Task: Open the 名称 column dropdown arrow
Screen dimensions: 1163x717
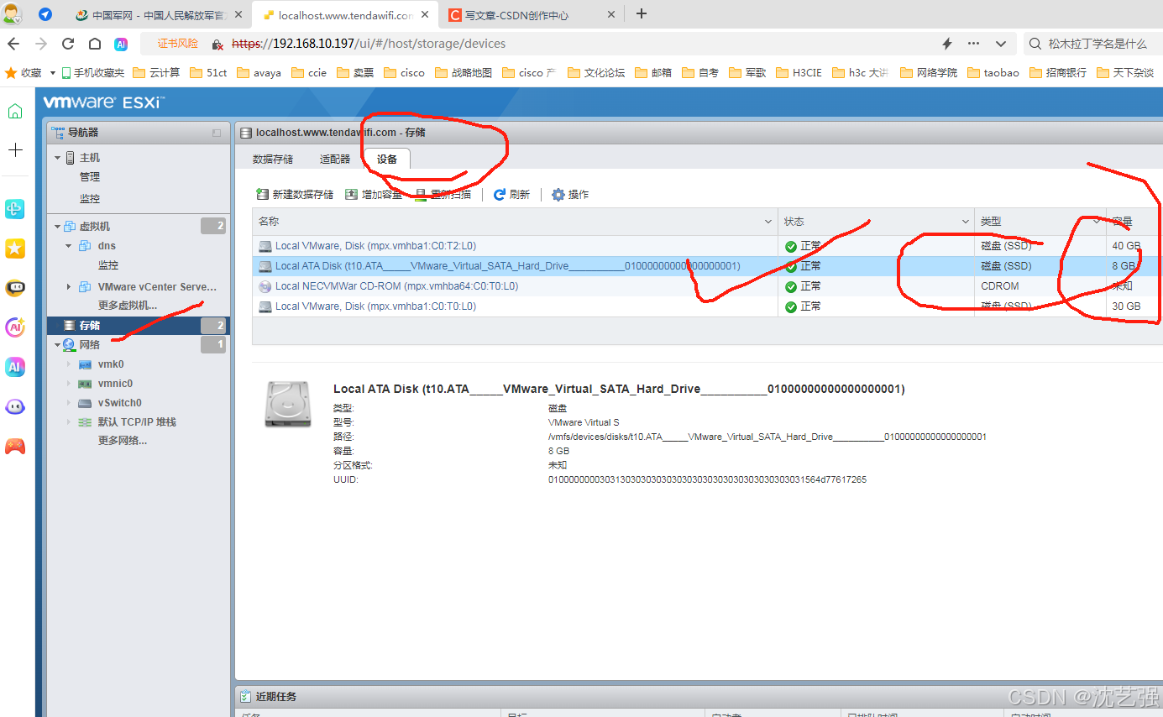Action: click(x=767, y=222)
